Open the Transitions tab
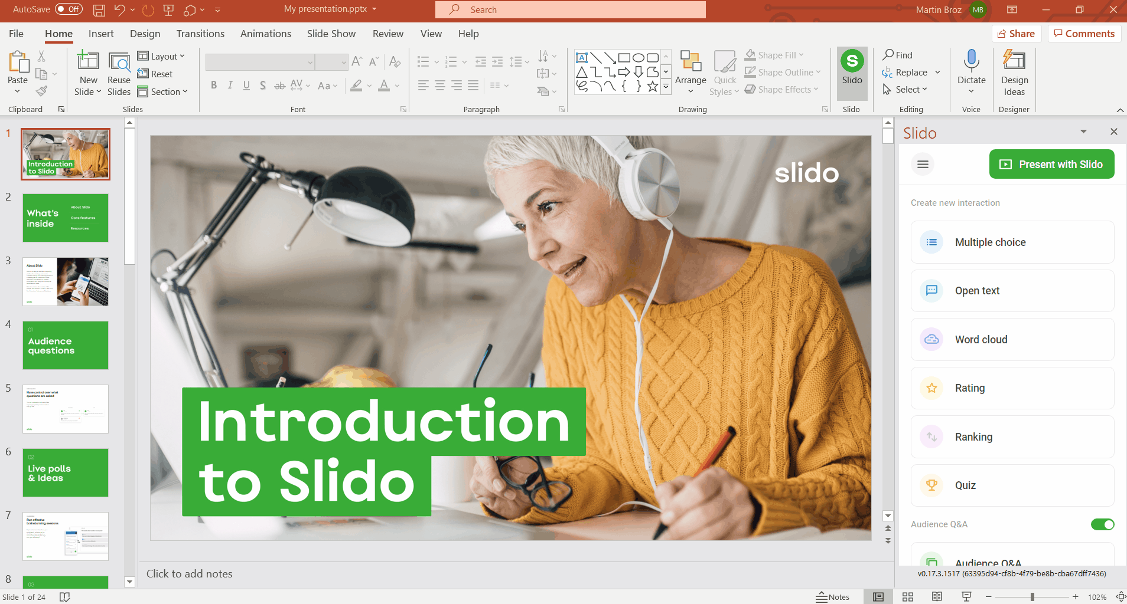This screenshot has width=1127, height=604. (x=200, y=34)
